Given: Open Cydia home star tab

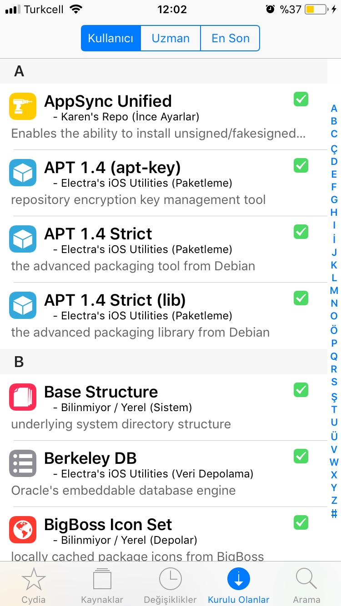Looking at the screenshot, I should click(34, 586).
